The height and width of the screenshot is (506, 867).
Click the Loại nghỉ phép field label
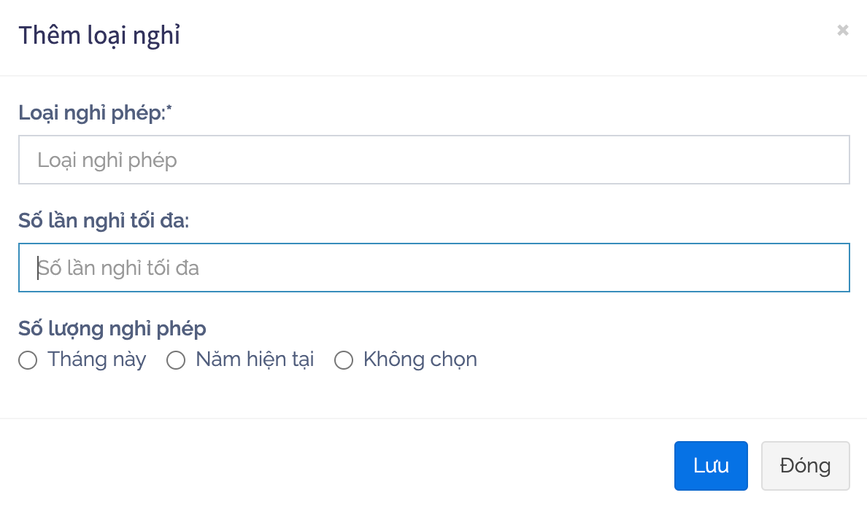pyautogui.click(x=92, y=113)
